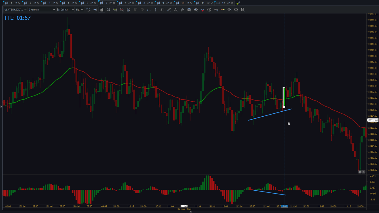Toggle the chart lock icon
This screenshot has height=213, width=379.
pos(102,10)
